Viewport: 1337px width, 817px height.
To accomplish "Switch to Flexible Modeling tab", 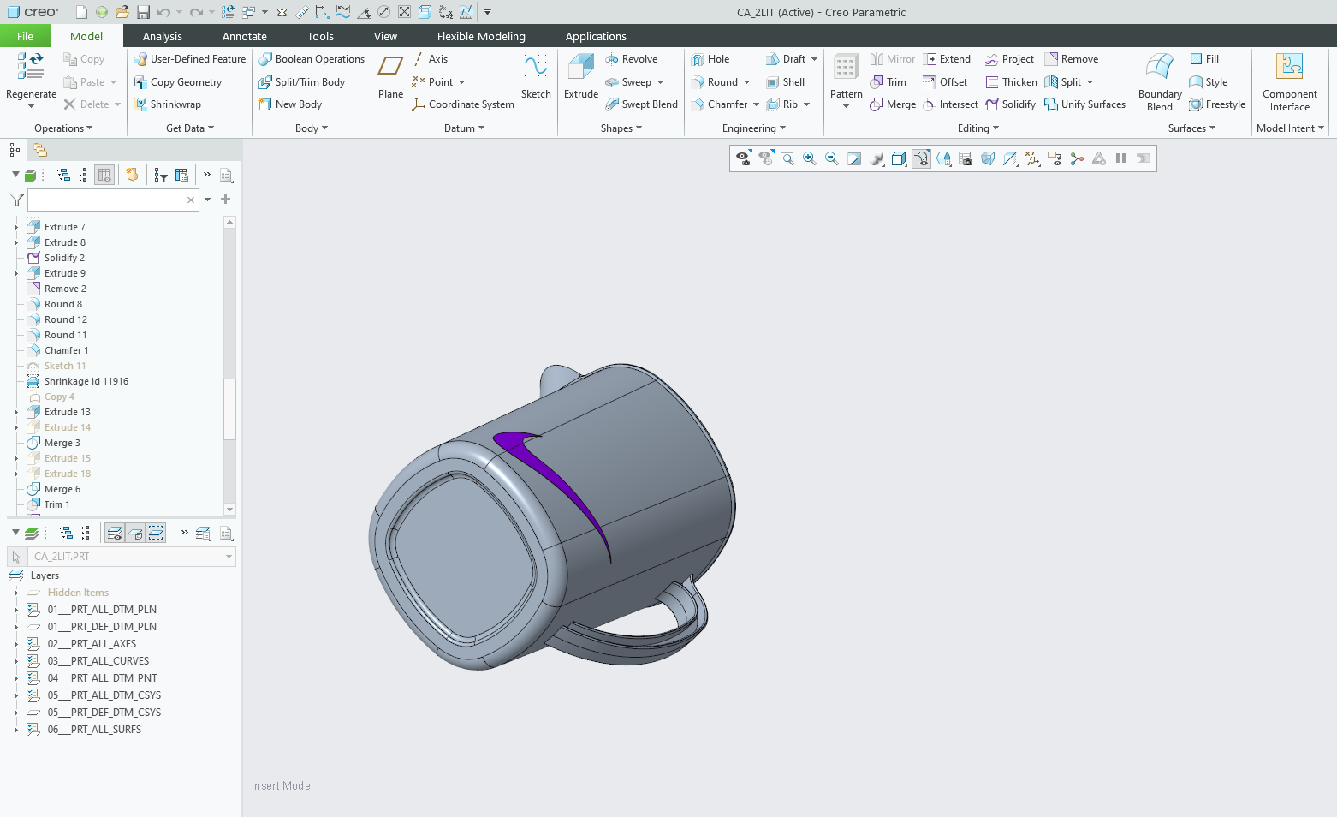I will [481, 36].
